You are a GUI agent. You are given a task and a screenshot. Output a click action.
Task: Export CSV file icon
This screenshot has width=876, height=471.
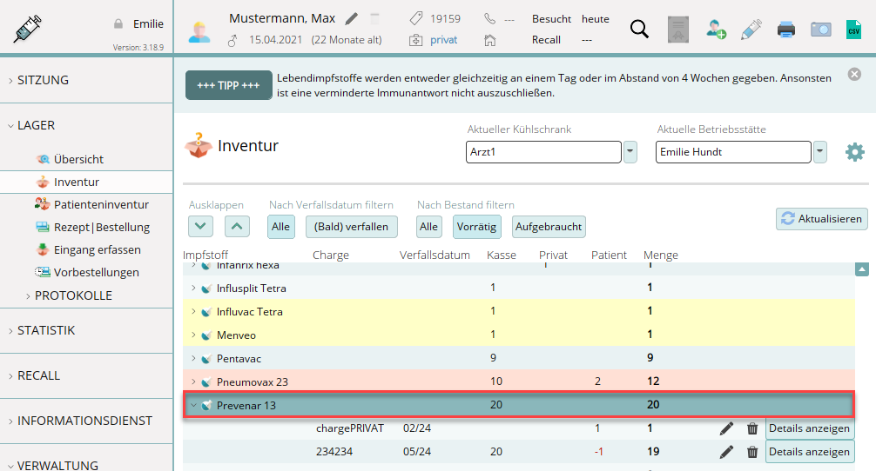[x=853, y=29]
